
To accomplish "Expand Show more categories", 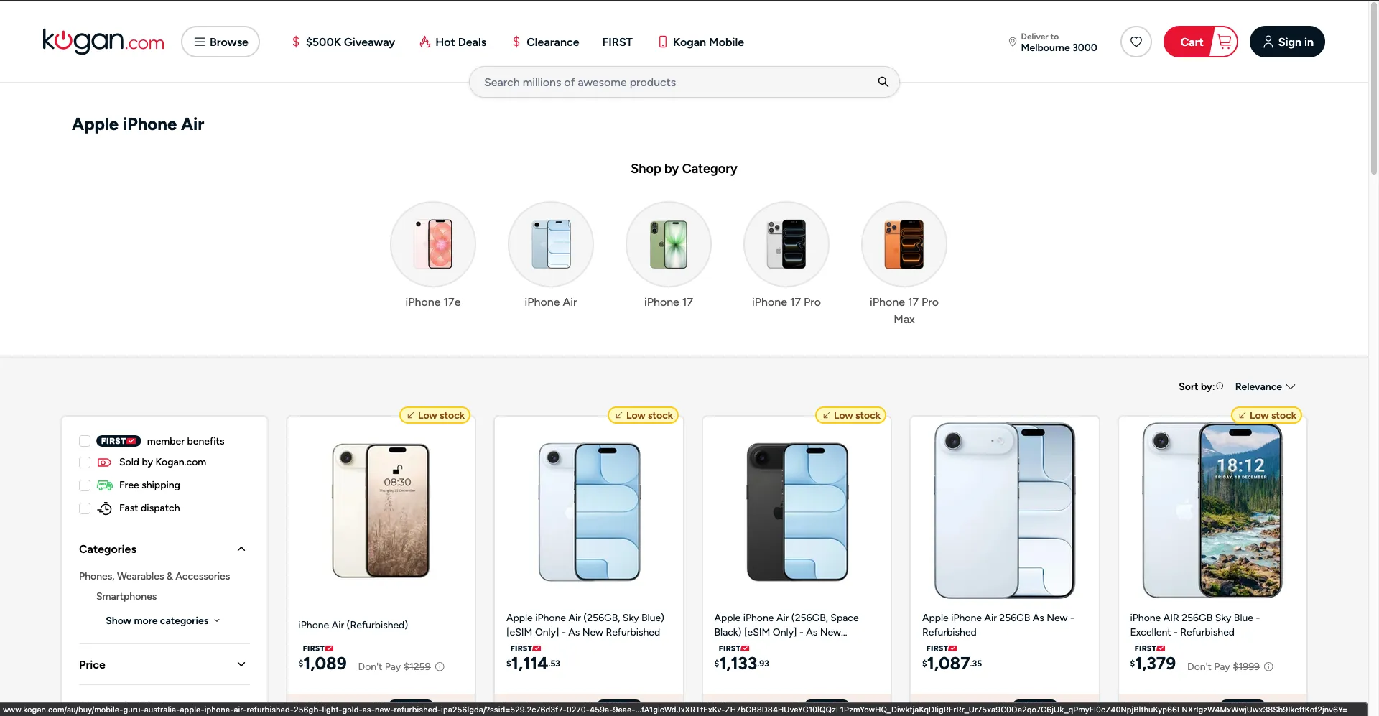I will 163,620.
